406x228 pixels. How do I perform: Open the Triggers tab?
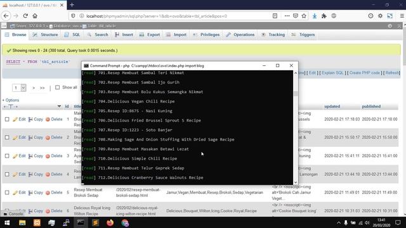303,35
